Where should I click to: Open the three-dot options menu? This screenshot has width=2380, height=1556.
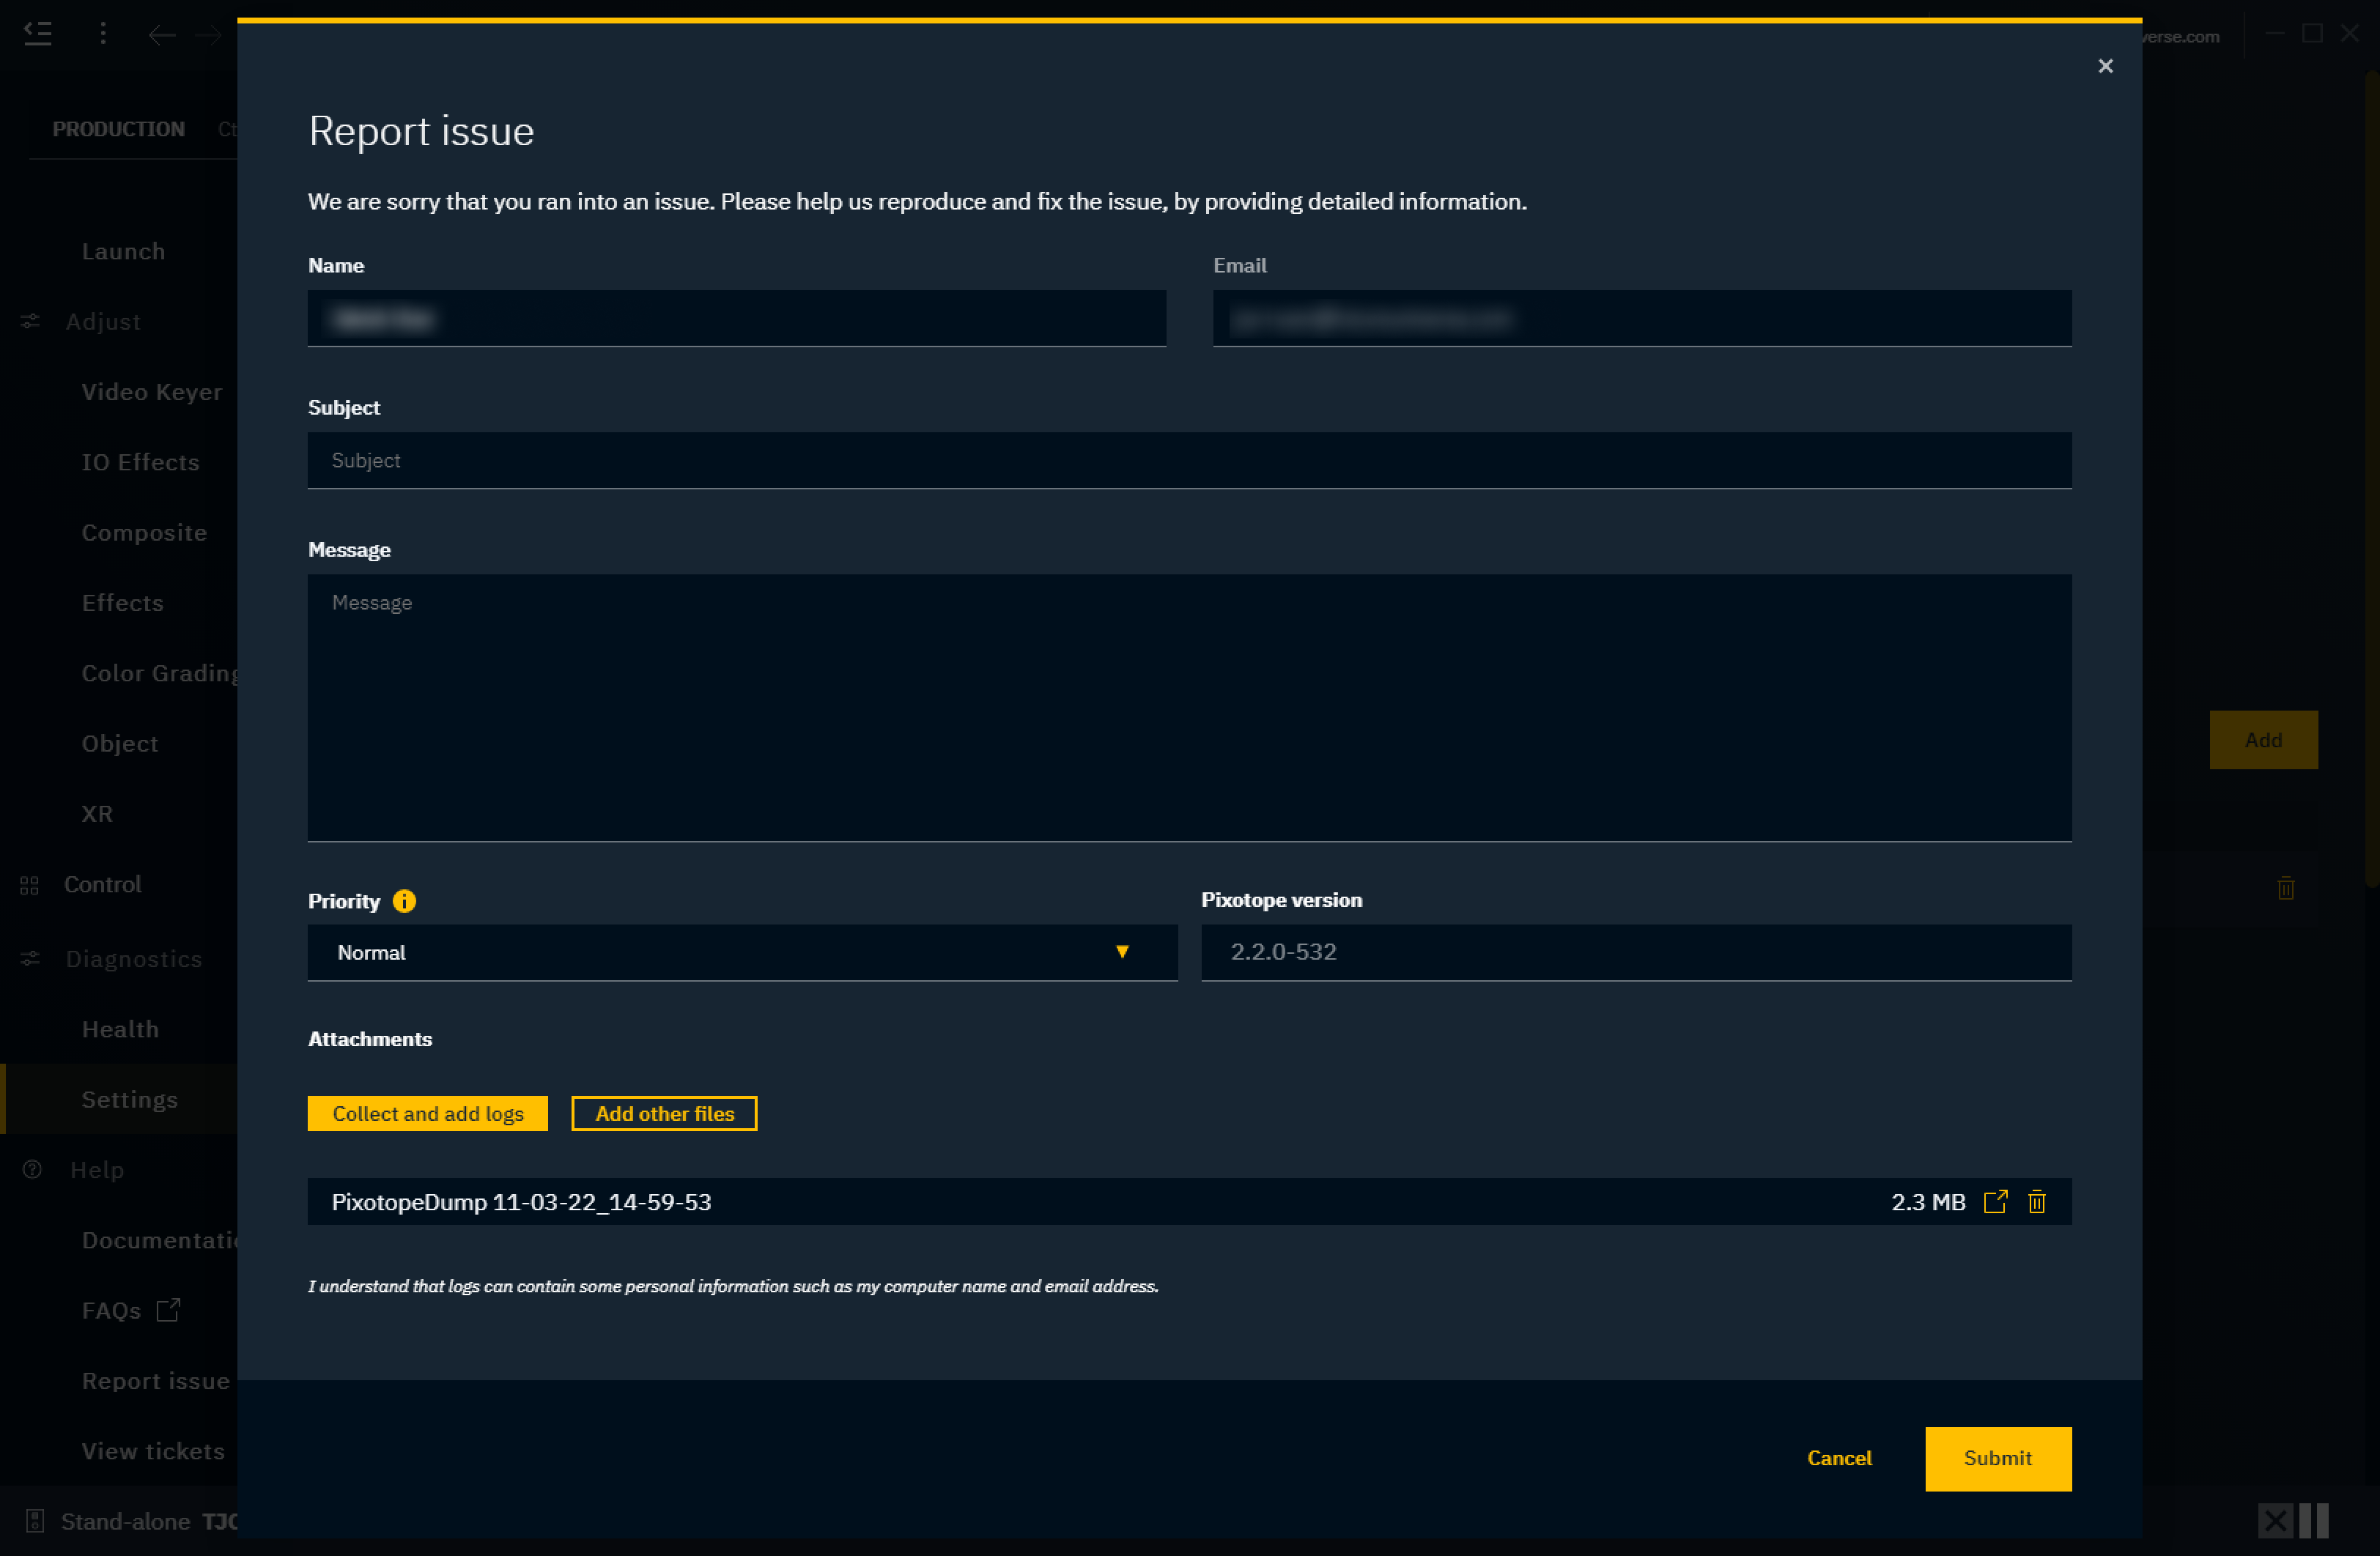click(x=103, y=34)
